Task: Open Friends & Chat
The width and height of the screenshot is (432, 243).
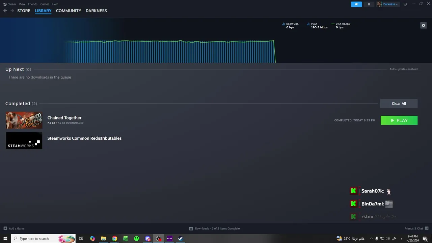Action: click(416, 228)
